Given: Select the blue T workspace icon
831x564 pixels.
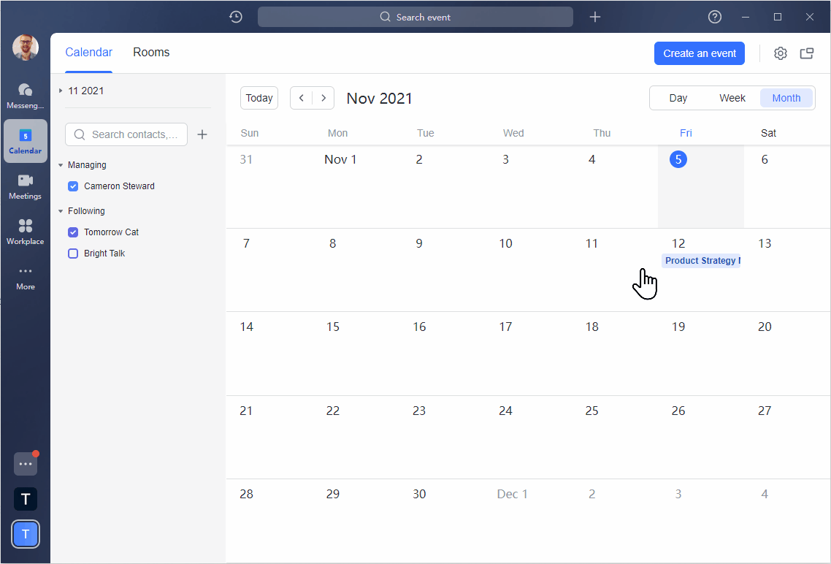Looking at the screenshot, I should pos(26,534).
